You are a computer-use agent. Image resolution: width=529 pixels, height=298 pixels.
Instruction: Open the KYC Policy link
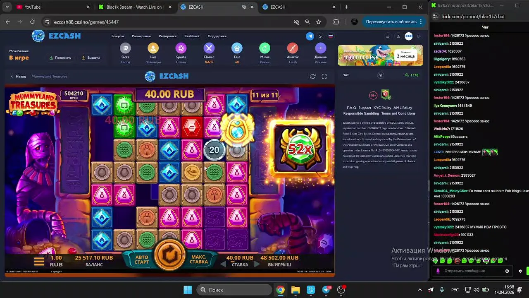(x=382, y=108)
